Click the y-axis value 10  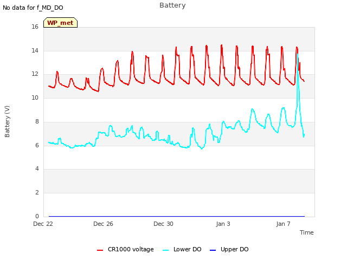point(35,97)
